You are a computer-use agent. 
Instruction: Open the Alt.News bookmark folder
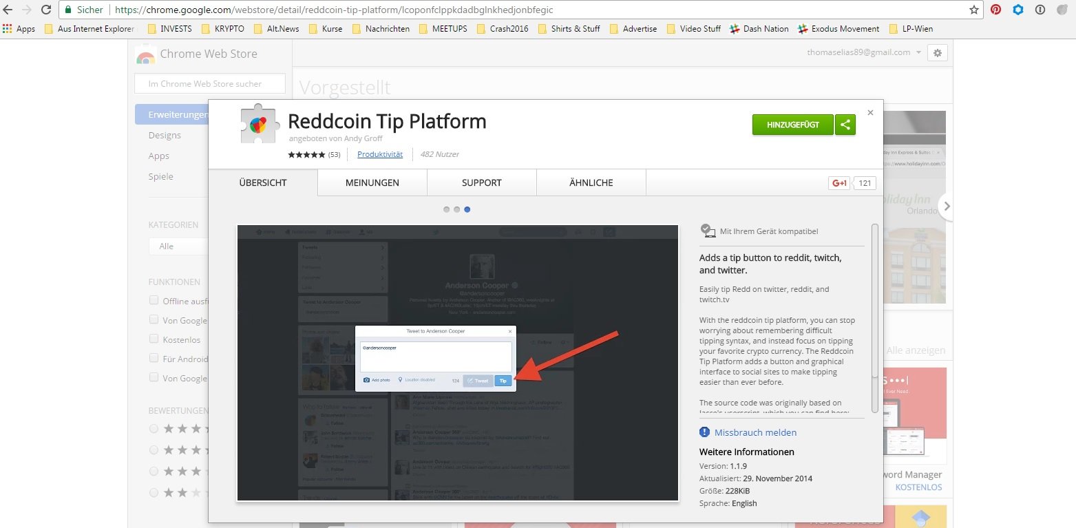(275, 29)
